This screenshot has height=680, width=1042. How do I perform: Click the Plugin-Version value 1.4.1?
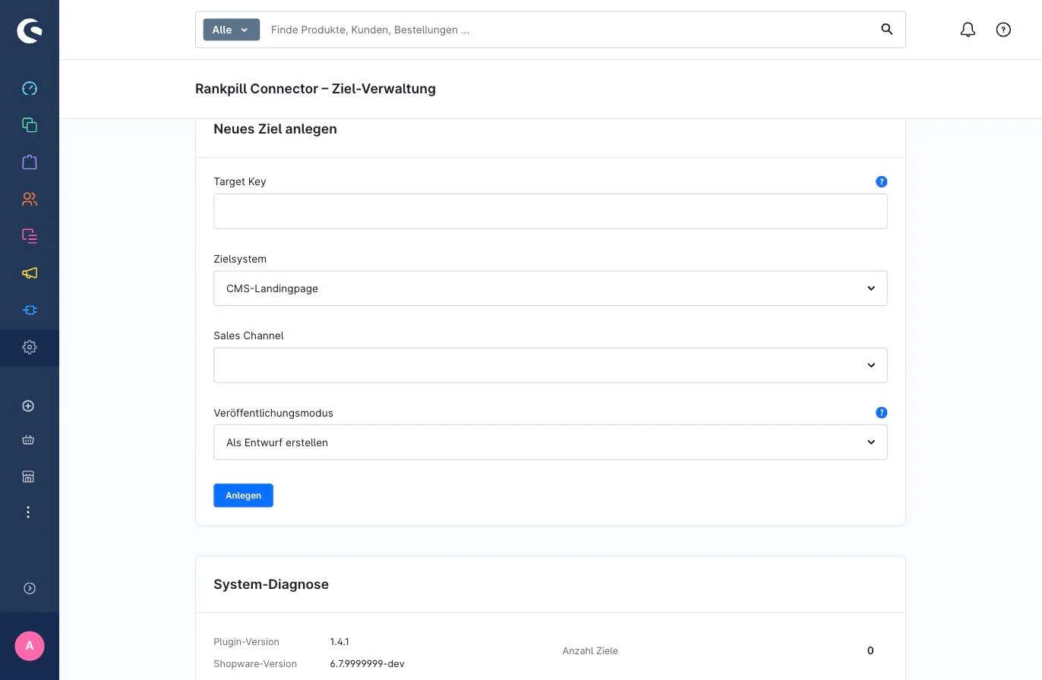[x=339, y=642]
